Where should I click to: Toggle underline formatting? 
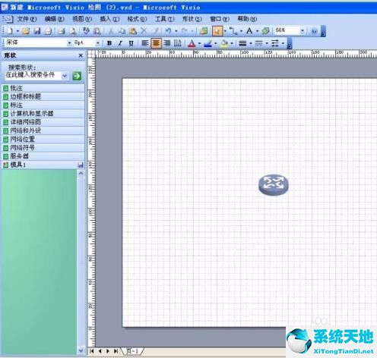(x=131, y=43)
